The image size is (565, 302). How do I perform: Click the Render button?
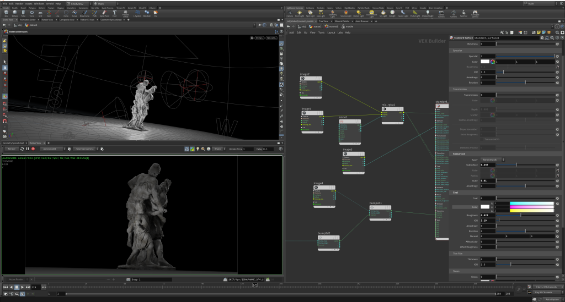11,149
